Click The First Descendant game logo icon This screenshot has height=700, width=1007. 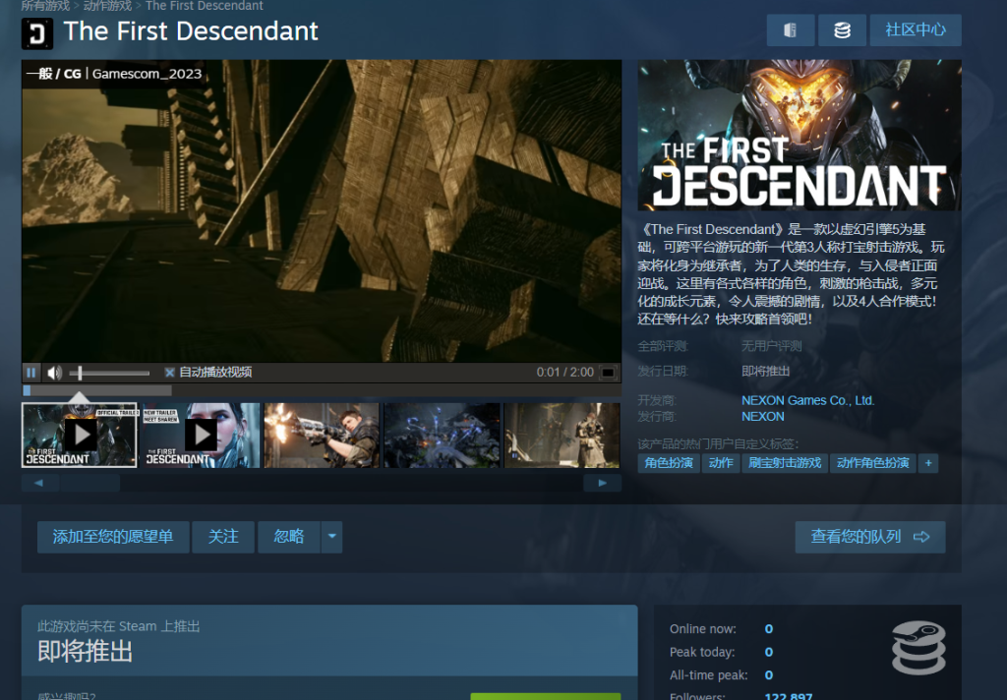click(x=37, y=33)
